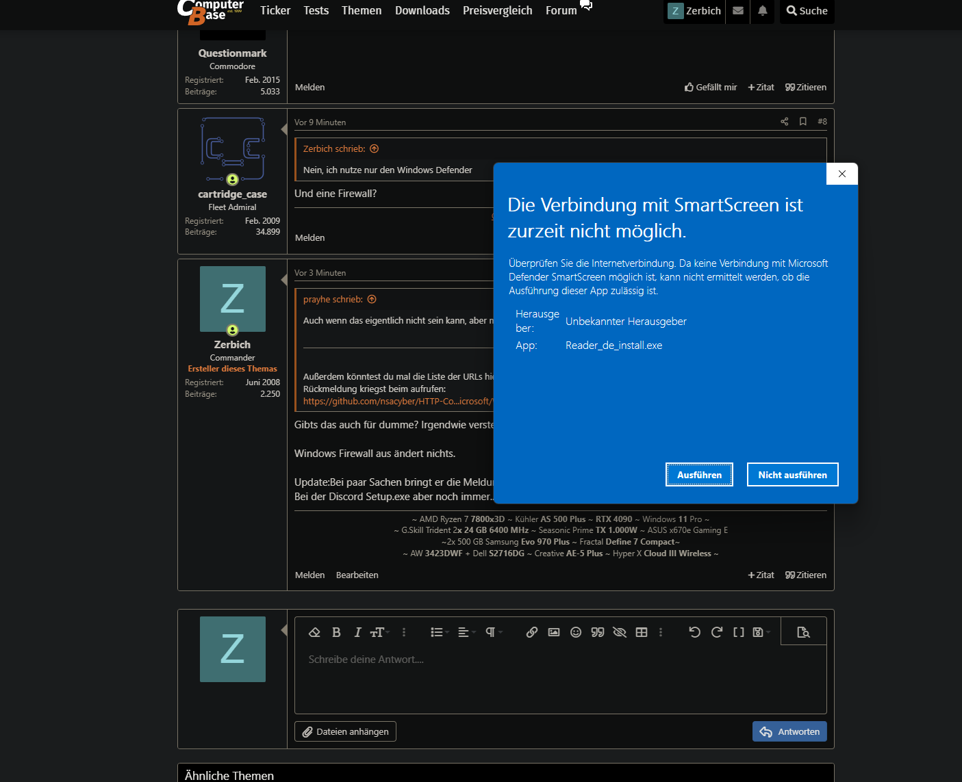Toggle bold formatting in reply editor
Screen dimensions: 962x782
pyautogui.click(x=336, y=632)
